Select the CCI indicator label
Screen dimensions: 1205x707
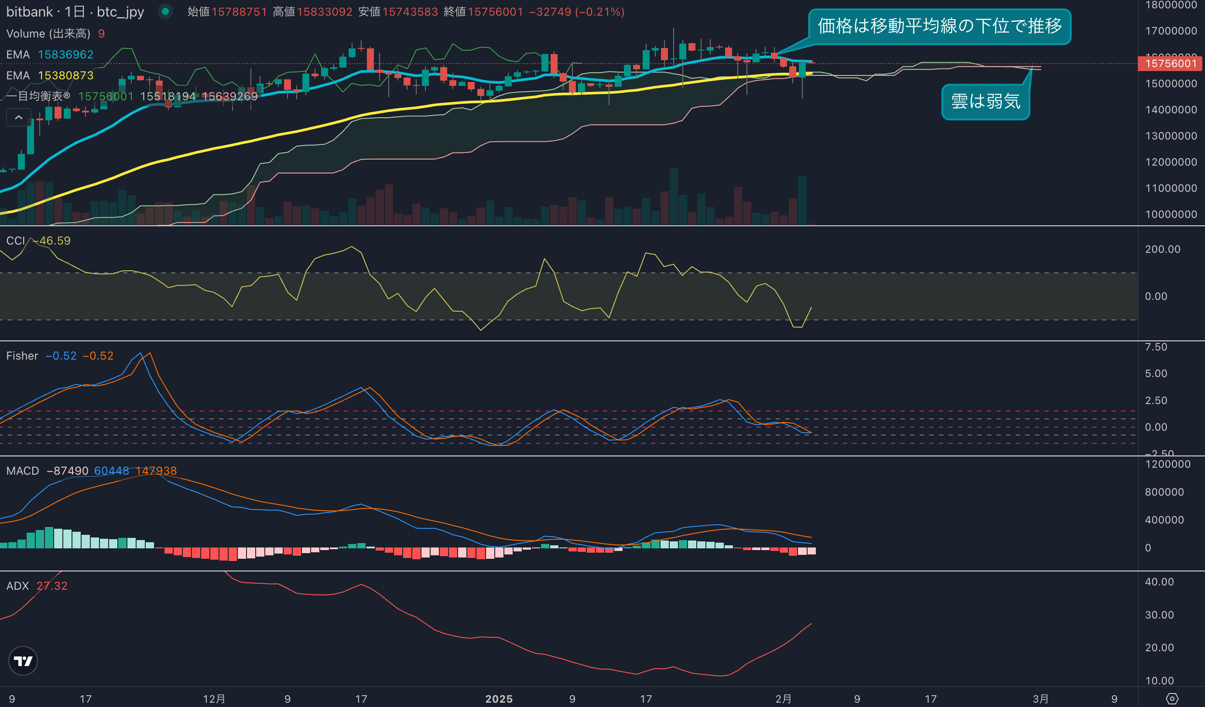coord(15,241)
